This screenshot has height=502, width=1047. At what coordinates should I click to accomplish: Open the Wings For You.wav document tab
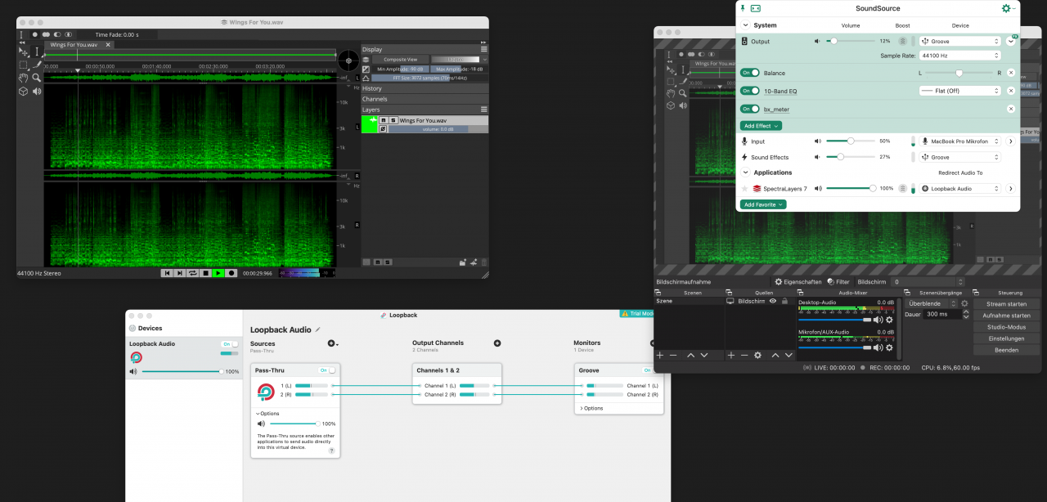(x=79, y=45)
